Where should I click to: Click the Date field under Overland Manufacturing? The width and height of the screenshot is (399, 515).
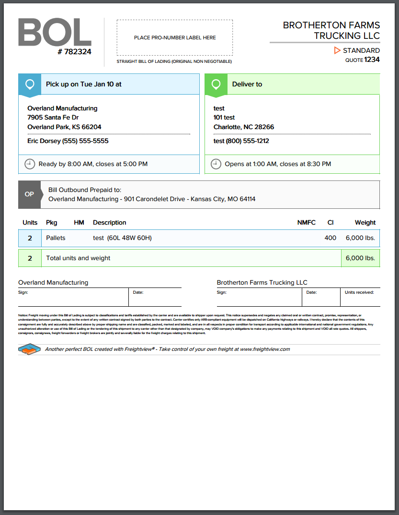[x=155, y=297]
